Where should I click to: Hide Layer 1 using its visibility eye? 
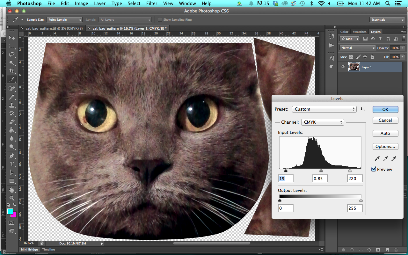click(343, 67)
